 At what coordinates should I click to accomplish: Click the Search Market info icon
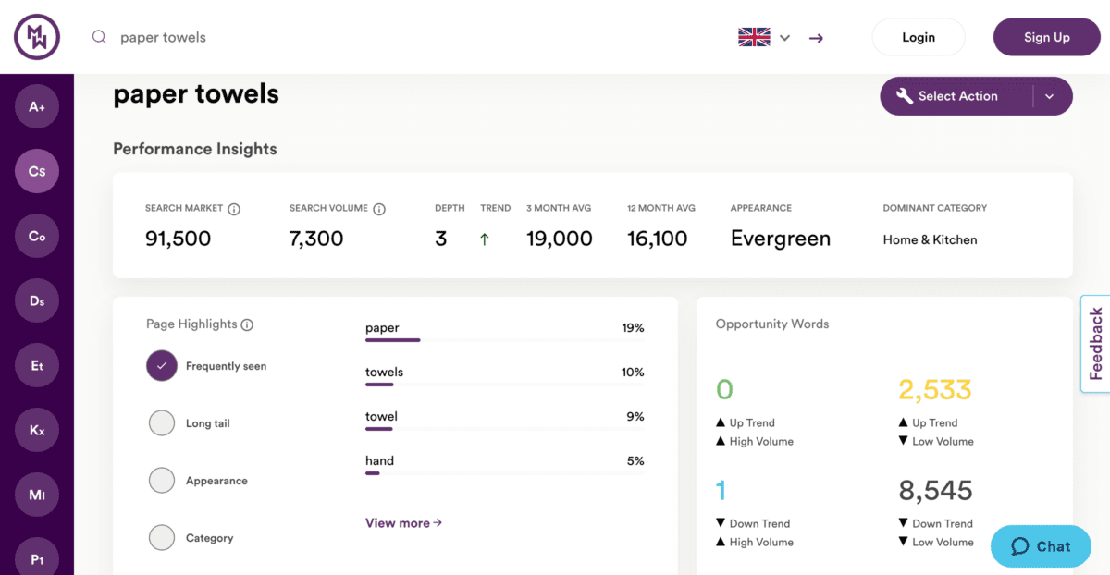click(x=234, y=209)
